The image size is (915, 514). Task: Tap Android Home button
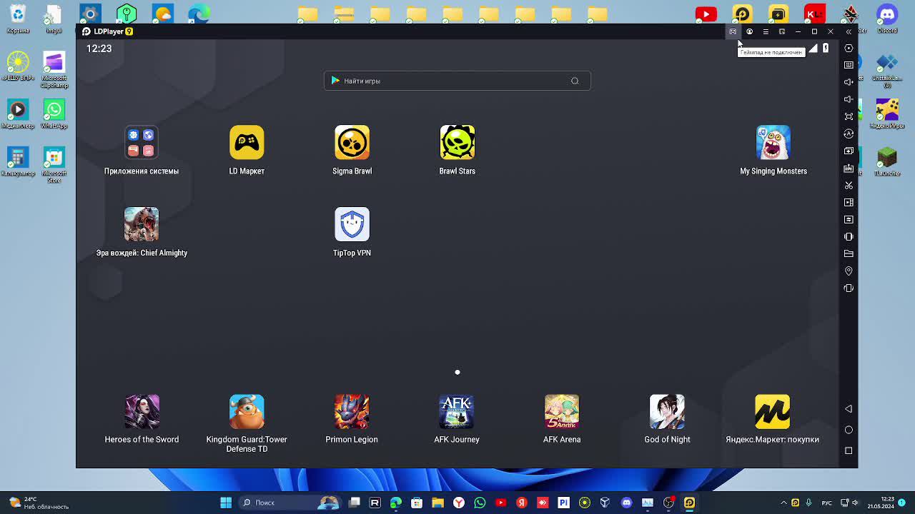(849, 430)
